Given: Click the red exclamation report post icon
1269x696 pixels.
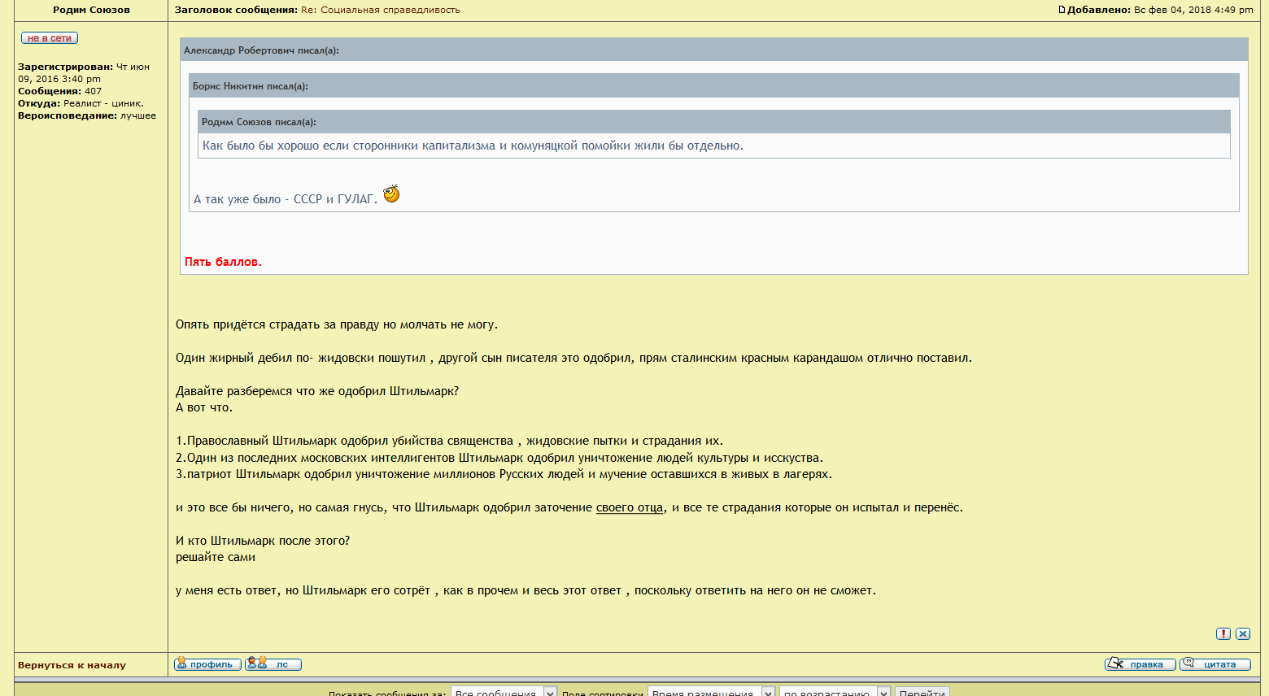Looking at the screenshot, I should 1223,633.
